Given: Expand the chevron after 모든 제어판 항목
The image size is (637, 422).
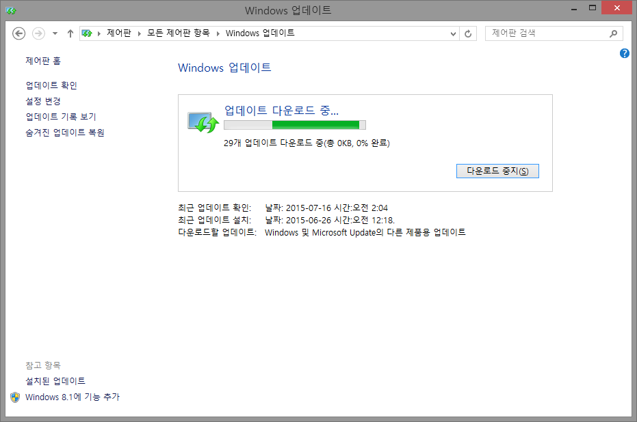Looking at the screenshot, I should pyautogui.click(x=218, y=33).
